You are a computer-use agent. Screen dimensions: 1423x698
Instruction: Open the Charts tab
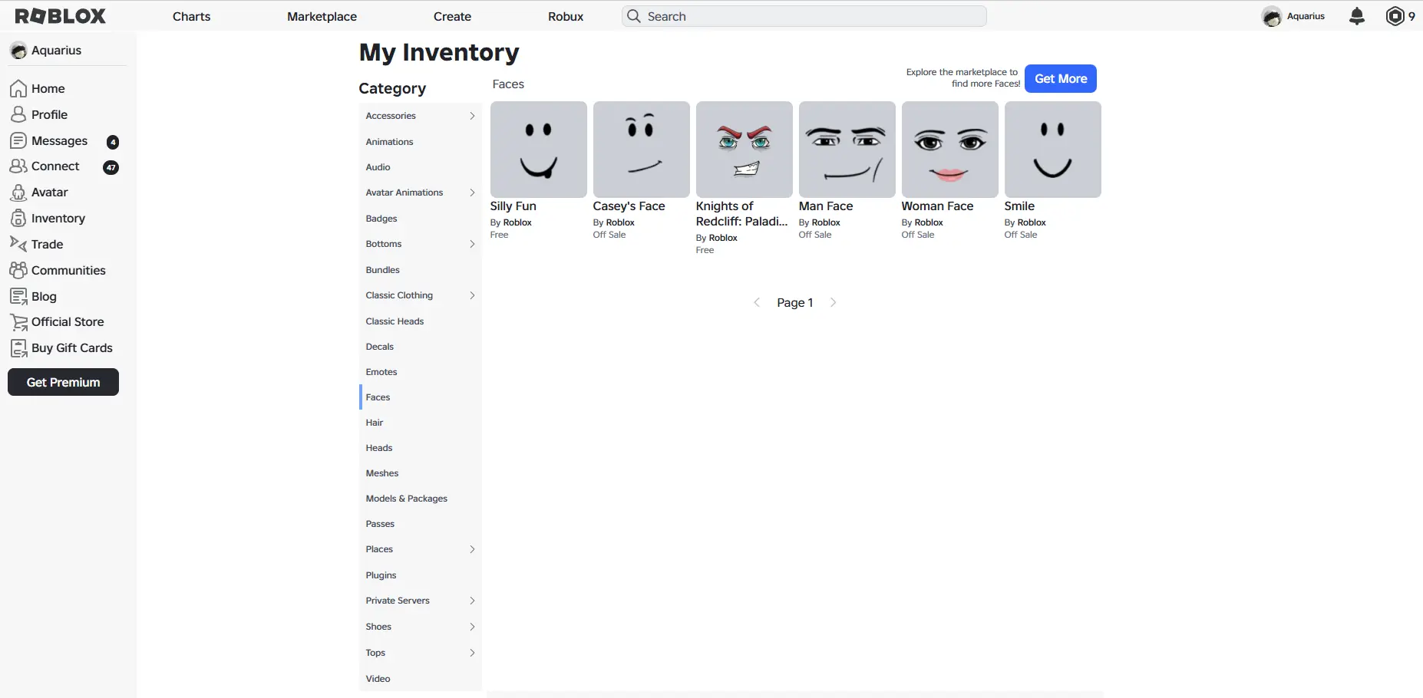pos(191,16)
